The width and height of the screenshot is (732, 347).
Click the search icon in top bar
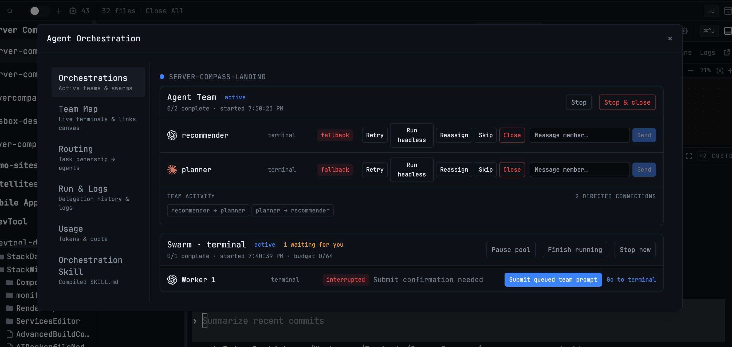(10, 11)
